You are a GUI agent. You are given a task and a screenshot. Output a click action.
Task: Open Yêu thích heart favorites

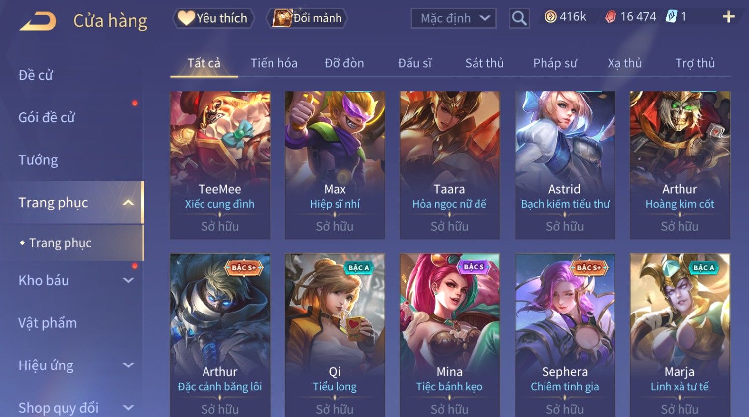click(213, 18)
